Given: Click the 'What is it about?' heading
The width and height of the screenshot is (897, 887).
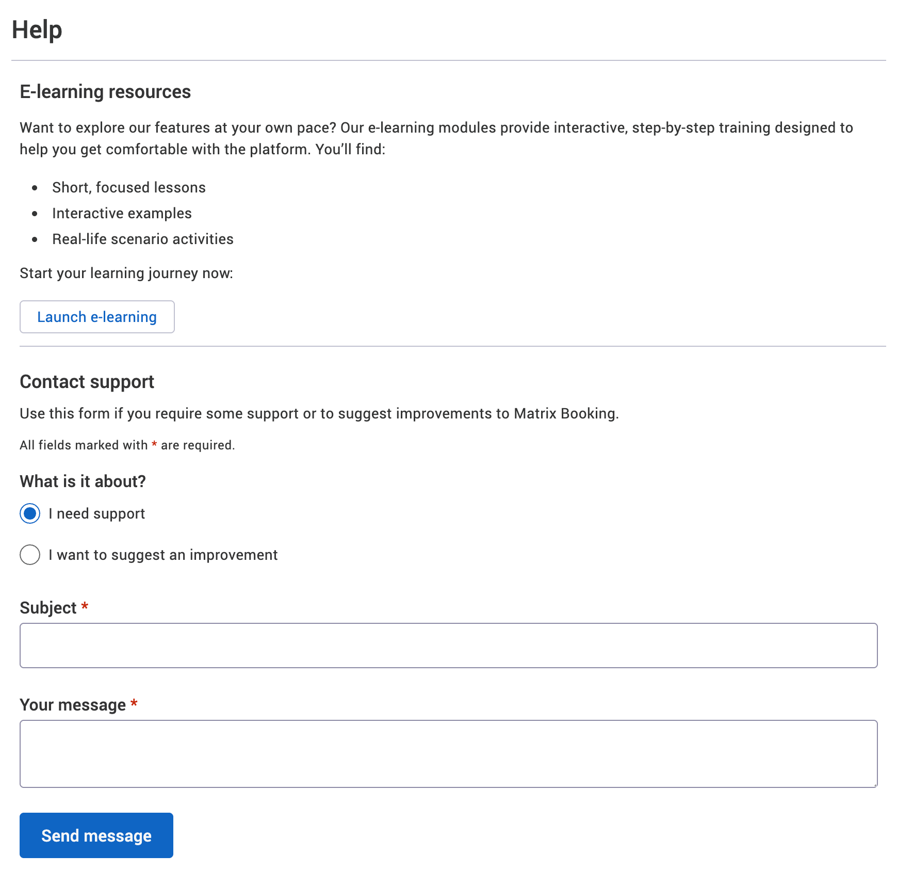Looking at the screenshot, I should (x=83, y=481).
